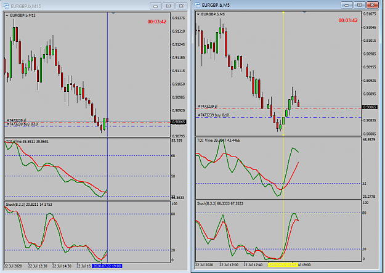The width and height of the screenshot is (385, 273).
Task: Click the 0.91115 price level in M15 chart
Action: click(x=179, y=71)
